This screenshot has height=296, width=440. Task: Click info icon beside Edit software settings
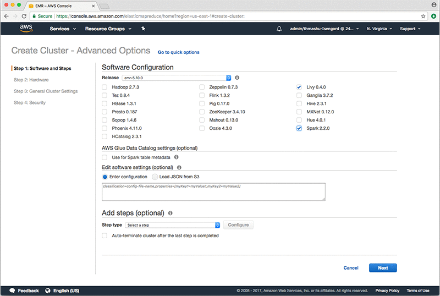click(179, 167)
